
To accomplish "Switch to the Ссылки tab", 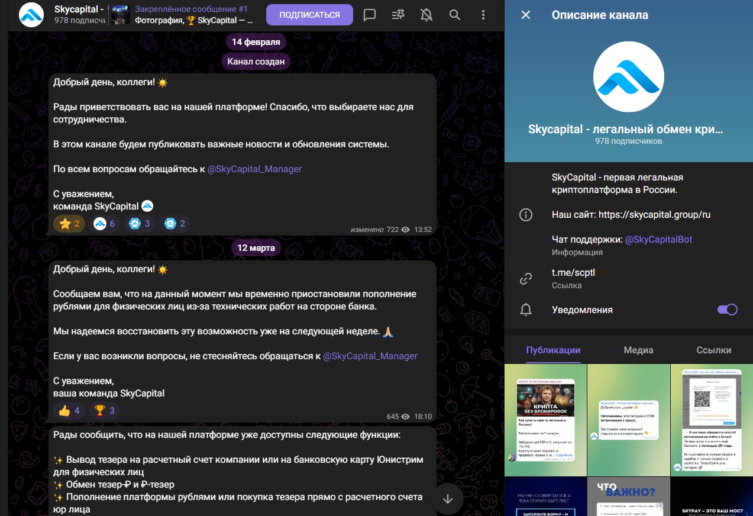I will pyautogui.click(x=713, y=350).
